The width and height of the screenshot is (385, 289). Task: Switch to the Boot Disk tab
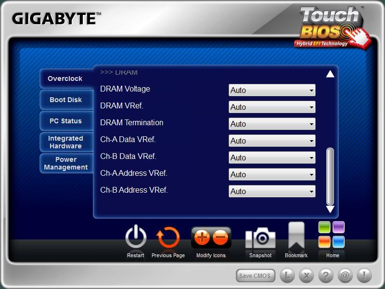pos(66,100)
